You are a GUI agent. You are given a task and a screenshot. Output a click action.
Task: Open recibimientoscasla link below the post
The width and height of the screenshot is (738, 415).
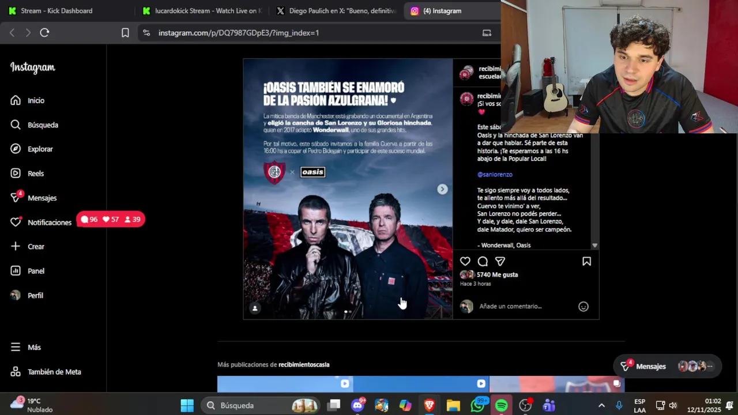[x=304, y=364]
